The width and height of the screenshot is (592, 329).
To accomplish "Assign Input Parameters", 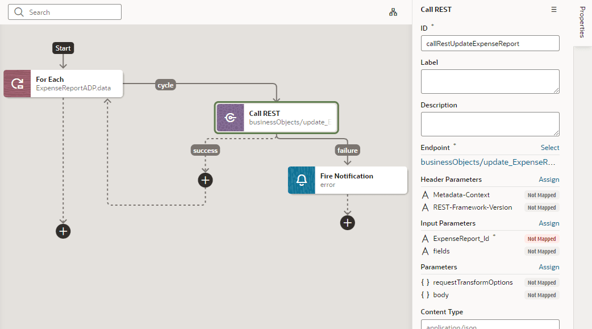I will point(549,223).
